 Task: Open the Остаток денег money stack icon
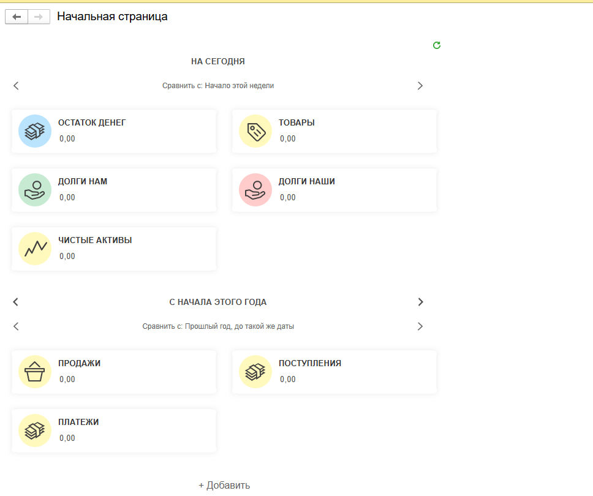(x=35, y=131)
